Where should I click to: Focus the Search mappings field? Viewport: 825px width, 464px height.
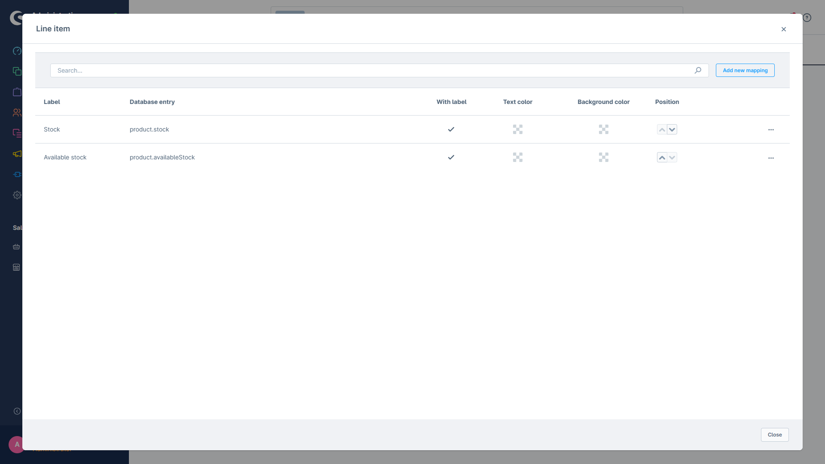tap(379, 70)
